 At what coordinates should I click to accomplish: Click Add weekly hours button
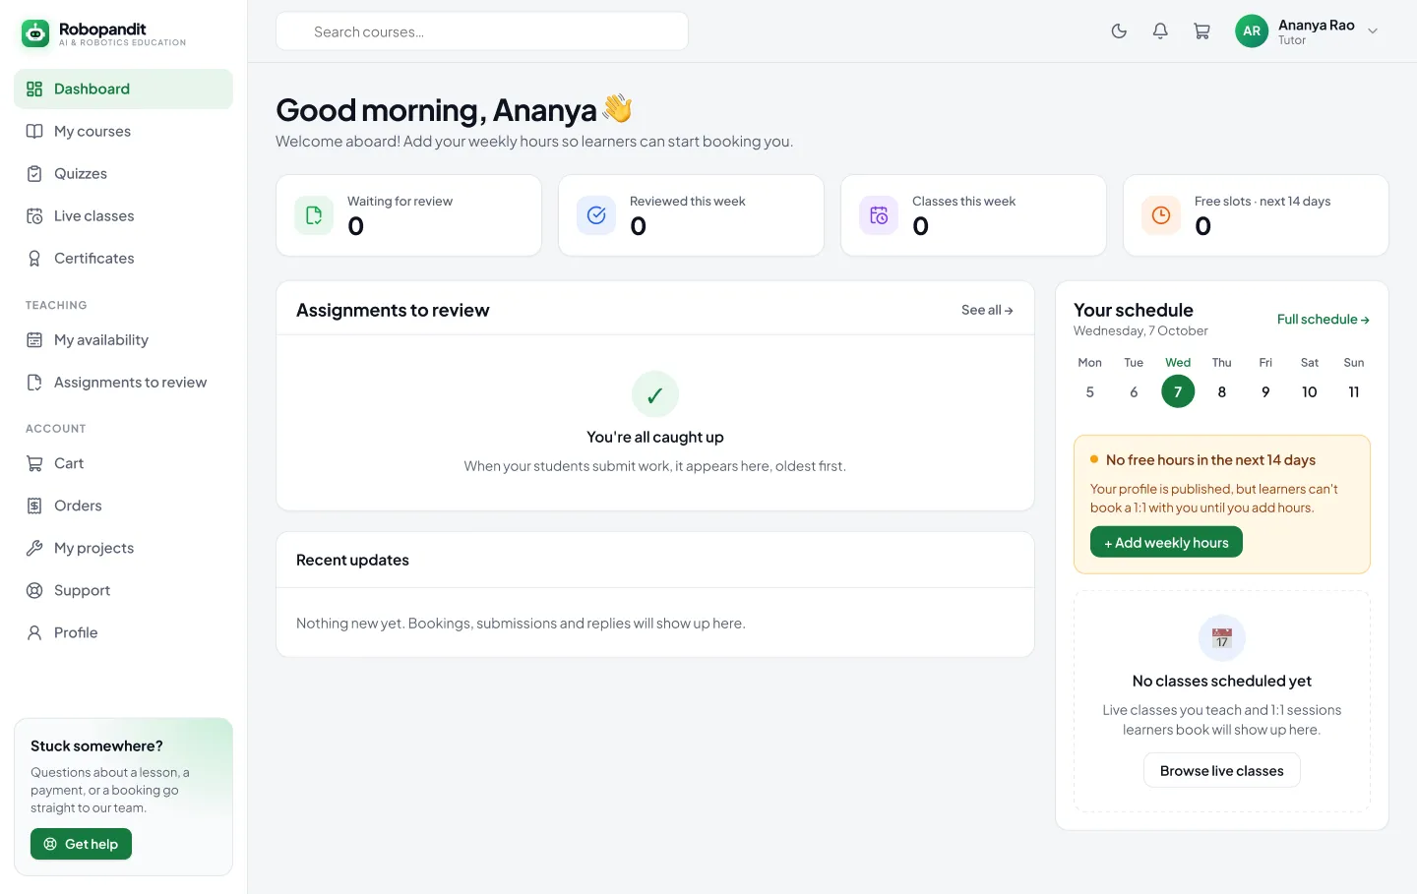[1166, 542]
